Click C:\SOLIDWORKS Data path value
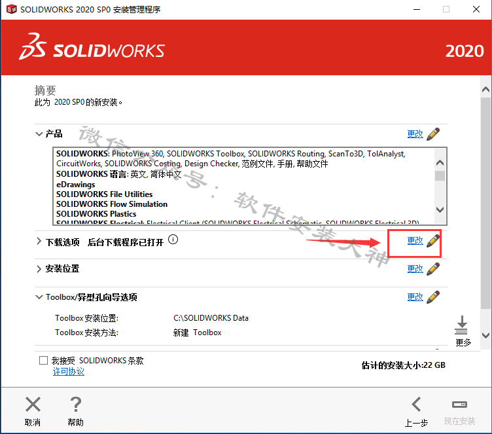492x434 pixels. [x=211, y=318]
